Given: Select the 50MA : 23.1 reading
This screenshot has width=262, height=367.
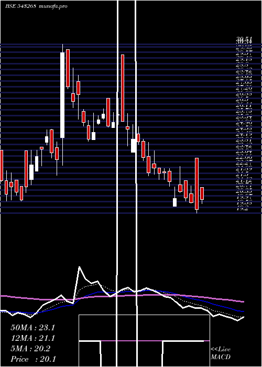Looking at the screenshot, I should pos(32,328).
